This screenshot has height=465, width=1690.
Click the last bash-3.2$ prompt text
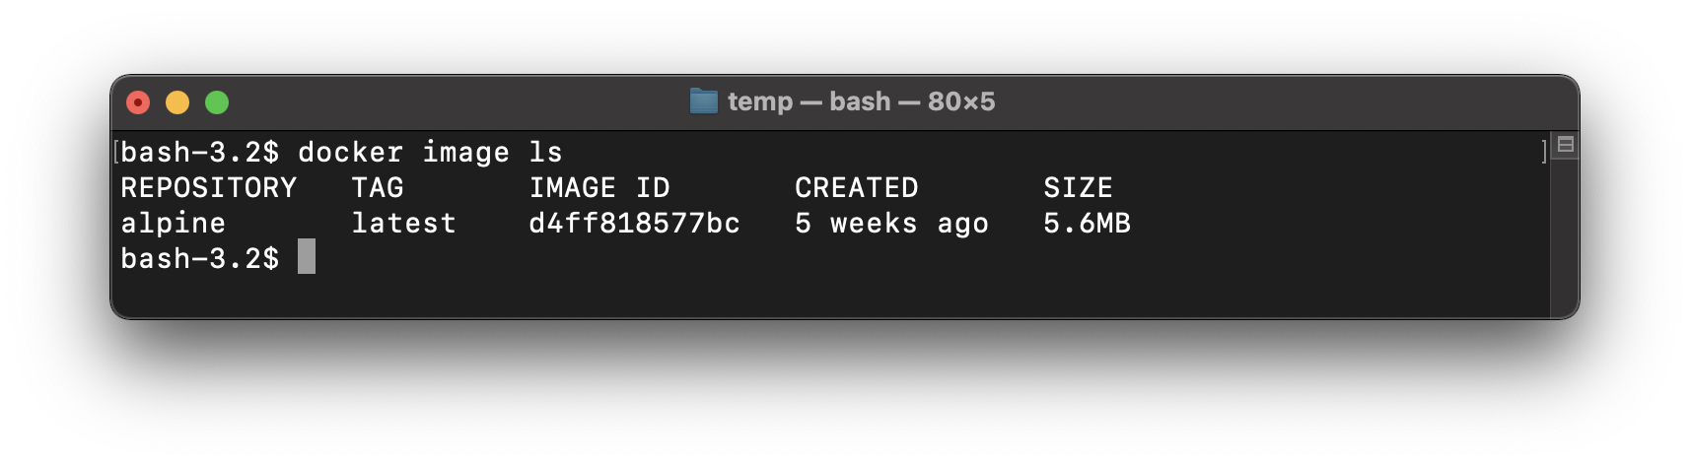pyautogui.click(x=199, y=259)
